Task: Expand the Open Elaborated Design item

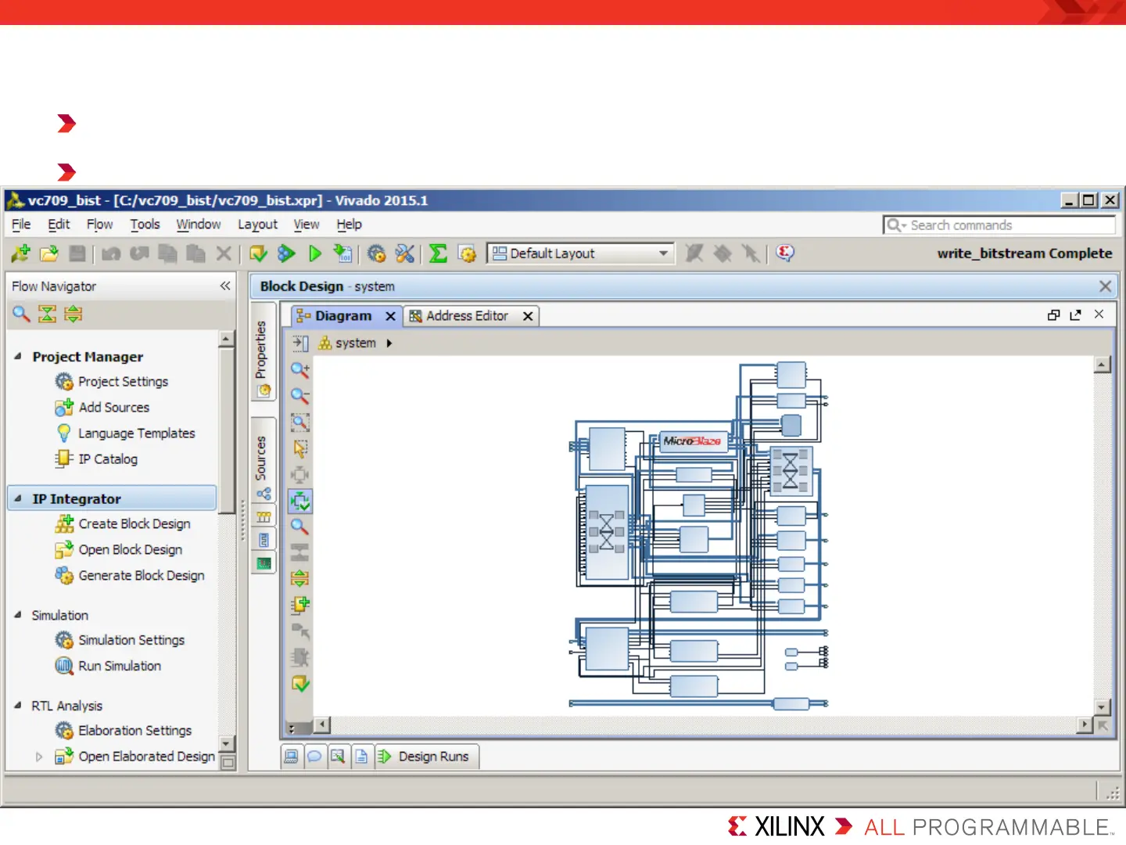Action: click(x=38, y=757)
